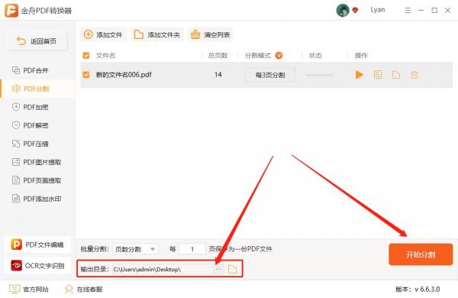Minimize the application window

[421, 11]
